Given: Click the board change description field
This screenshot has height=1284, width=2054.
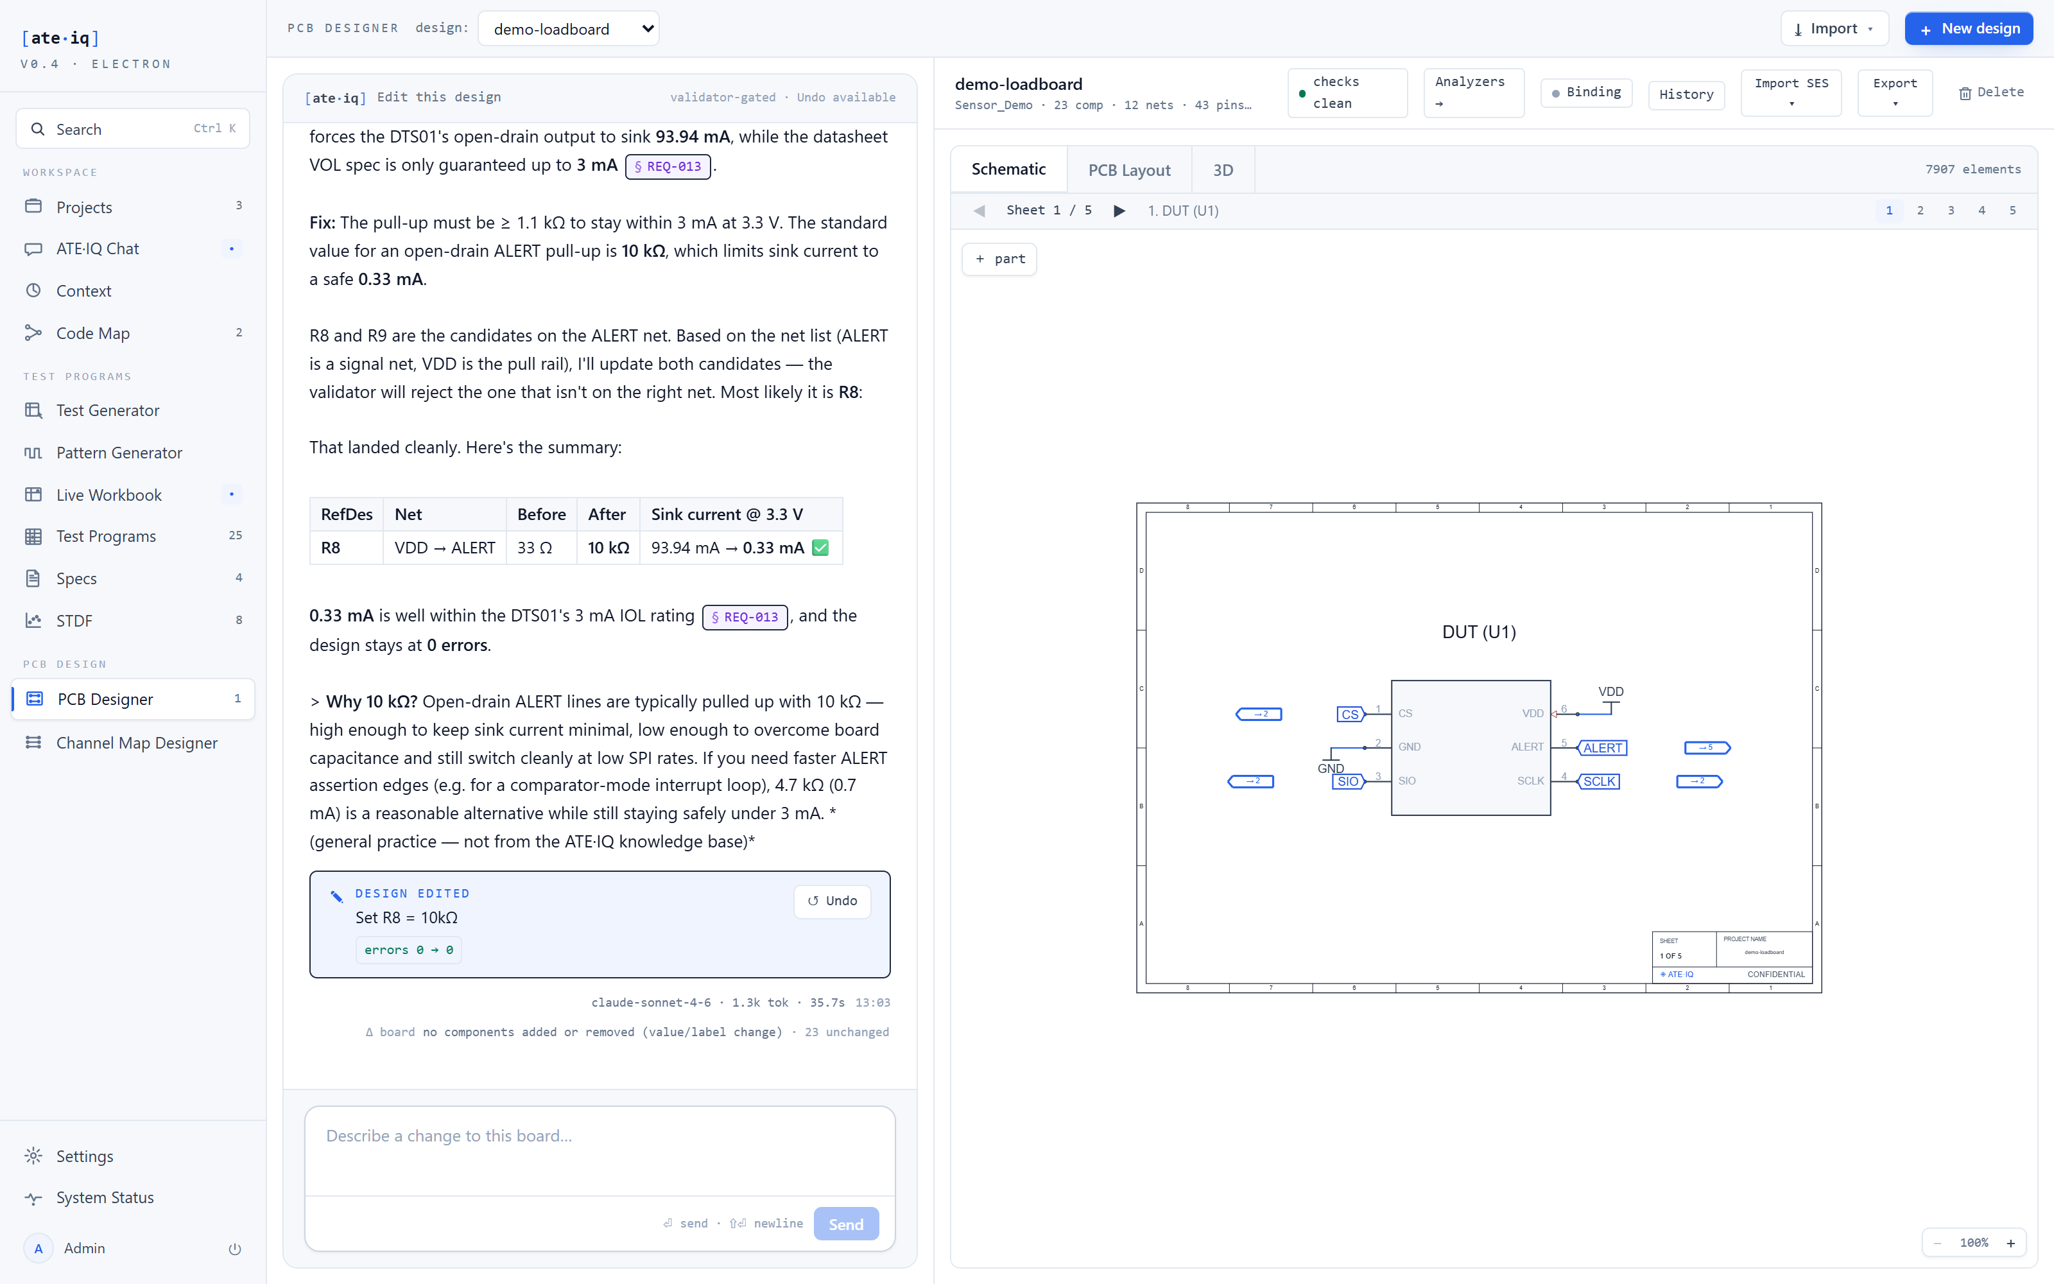Looking at the screenshot, I should point(600,1150).
